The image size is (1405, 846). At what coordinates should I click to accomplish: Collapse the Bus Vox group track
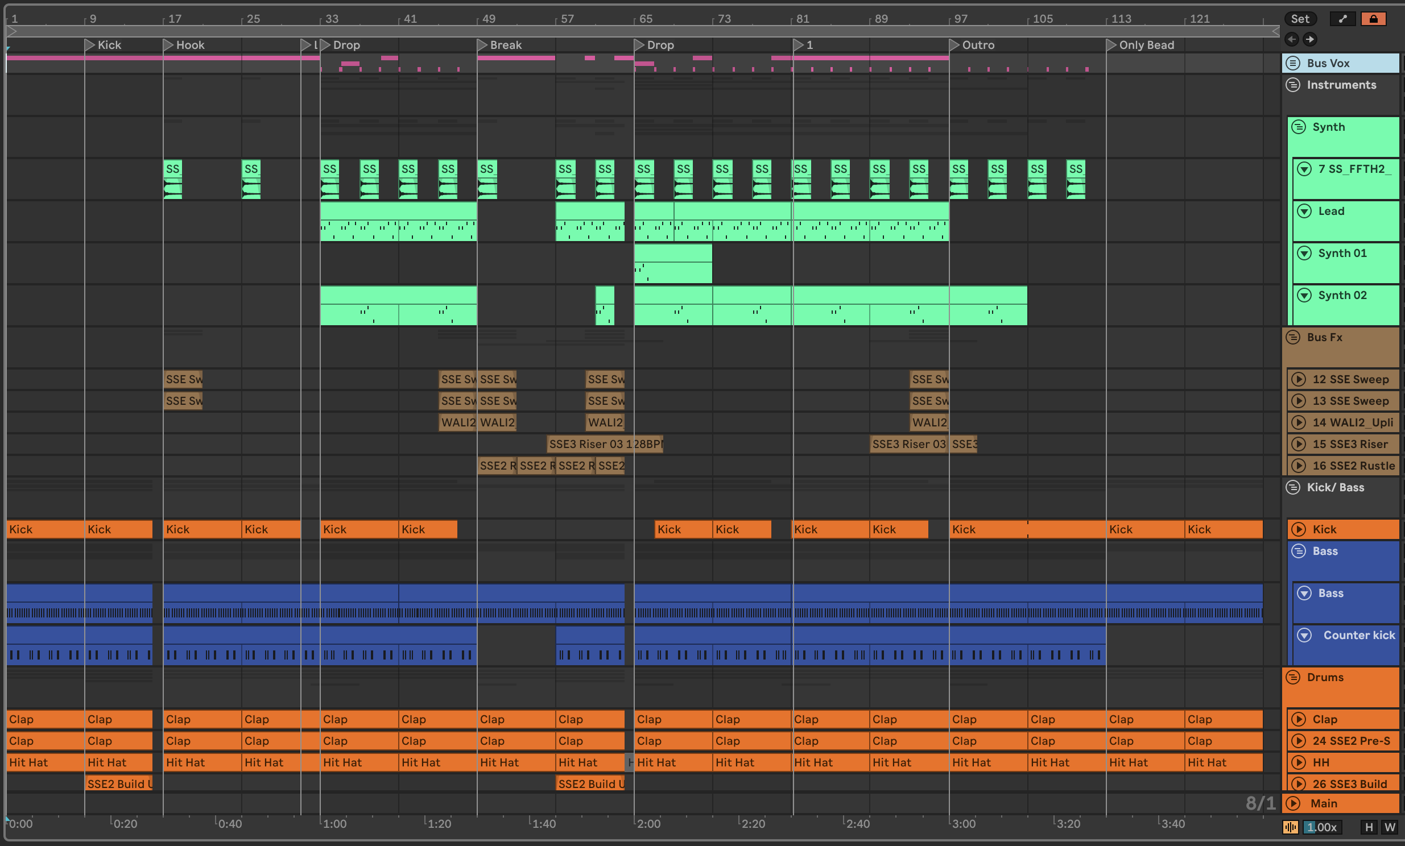[x=1294, y=63]
